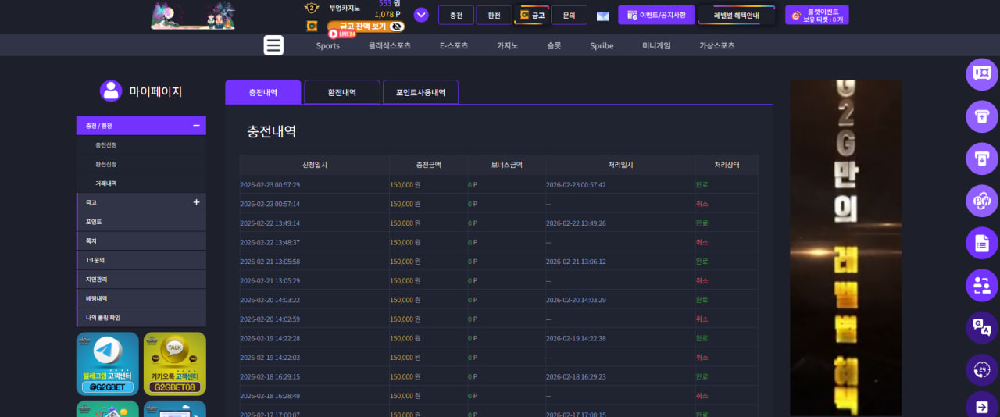Toggle the 금고 잔액 보기 eye visibility switch
The image size is (1000, 417).
(x=397, y=26)
